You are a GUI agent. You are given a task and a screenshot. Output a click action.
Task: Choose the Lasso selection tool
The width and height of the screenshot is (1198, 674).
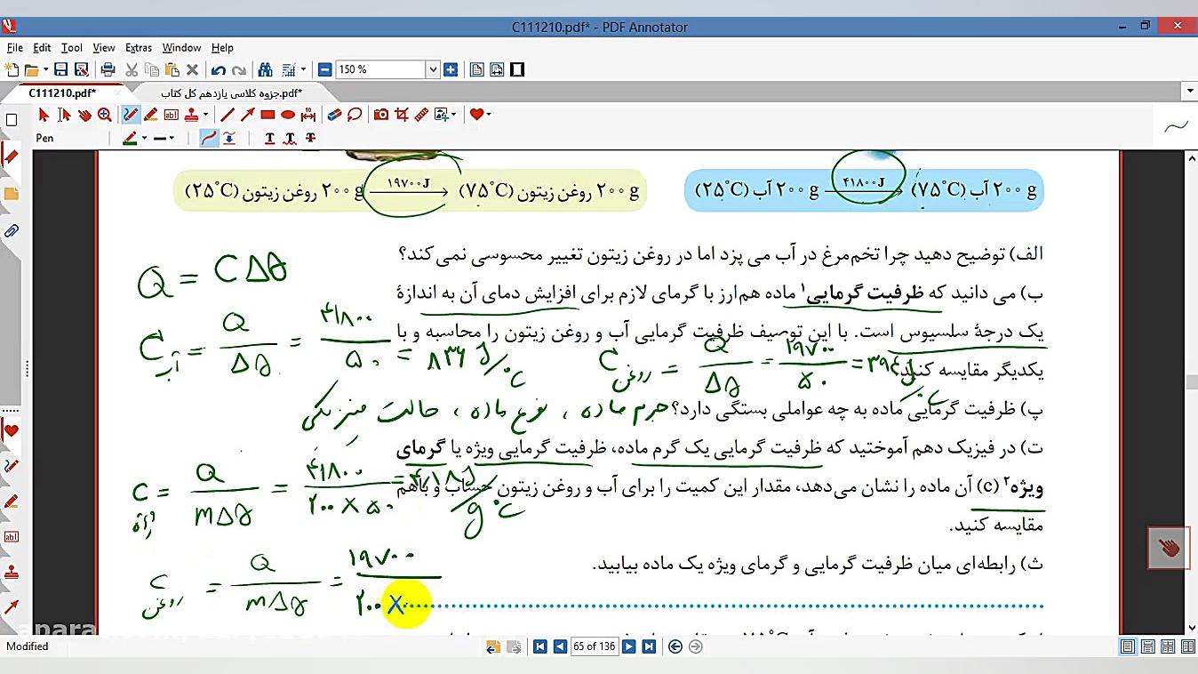[355, 115]
